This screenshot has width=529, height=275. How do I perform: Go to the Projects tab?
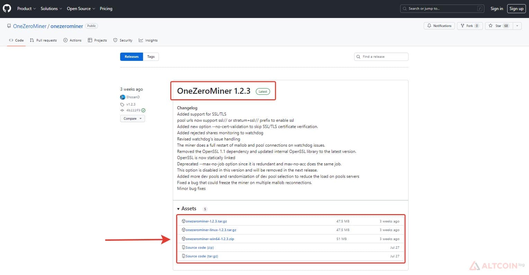pyautogui.click(x=97, y=40)
